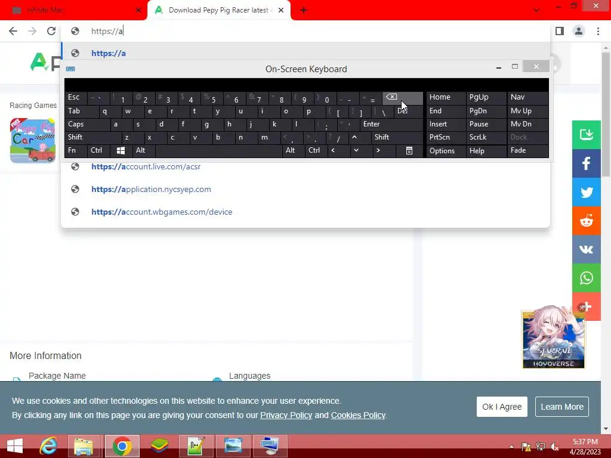Open account.live.com/acsr suggestion
The height and width of the screenshot is (458, 611).
point(306,167)
